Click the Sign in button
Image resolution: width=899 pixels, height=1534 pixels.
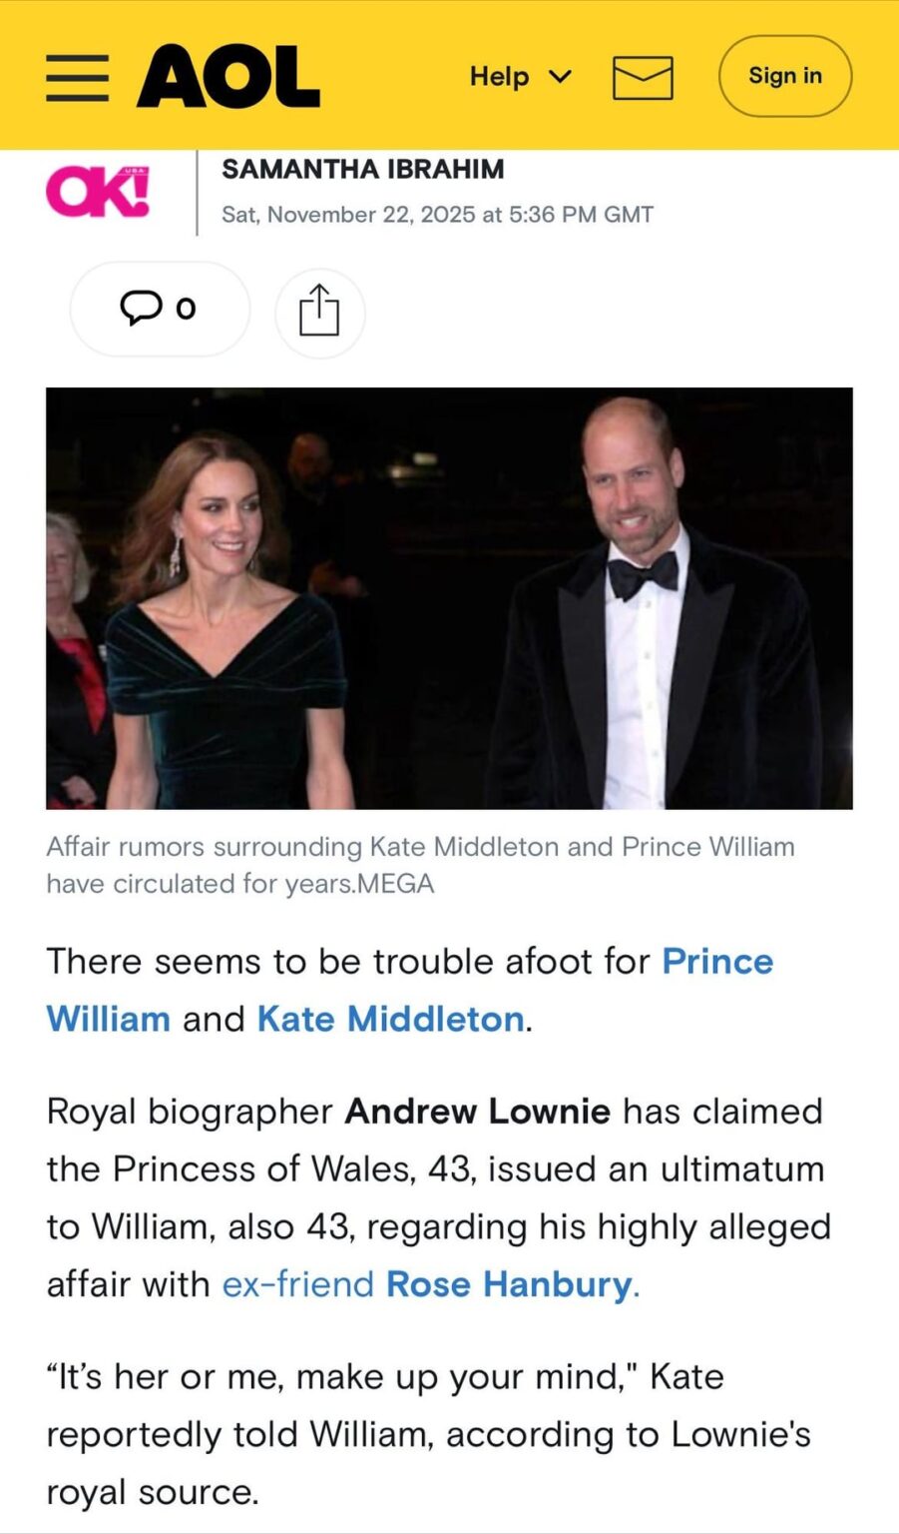pyautogui.click(x=784, y=76)
